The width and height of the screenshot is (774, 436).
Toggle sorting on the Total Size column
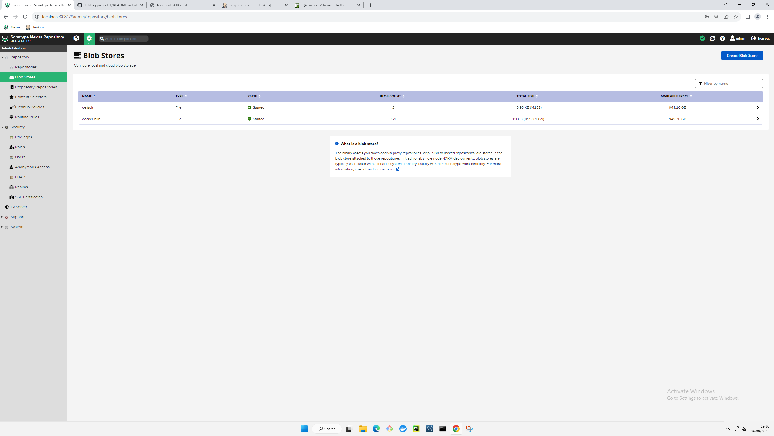(526, 96)
